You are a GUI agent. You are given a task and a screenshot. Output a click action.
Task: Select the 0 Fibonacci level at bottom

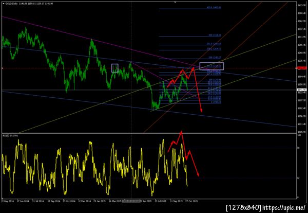coord(216,102)
